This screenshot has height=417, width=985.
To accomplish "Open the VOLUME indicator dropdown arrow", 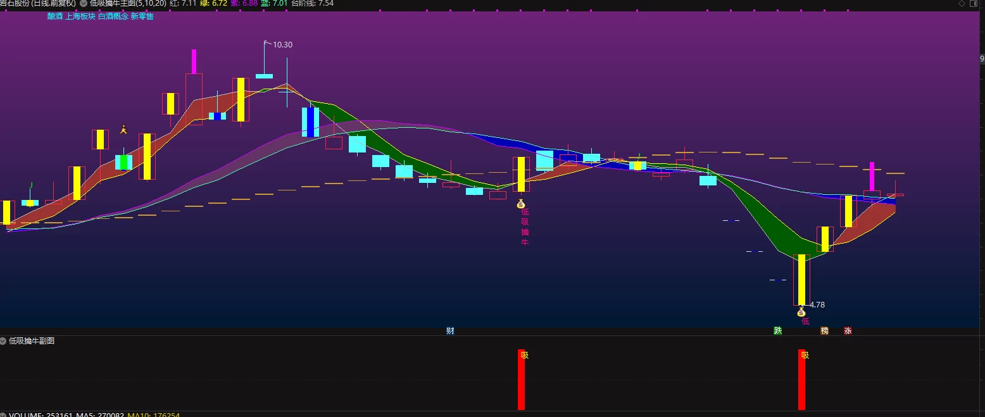I will tap(3, 415).
